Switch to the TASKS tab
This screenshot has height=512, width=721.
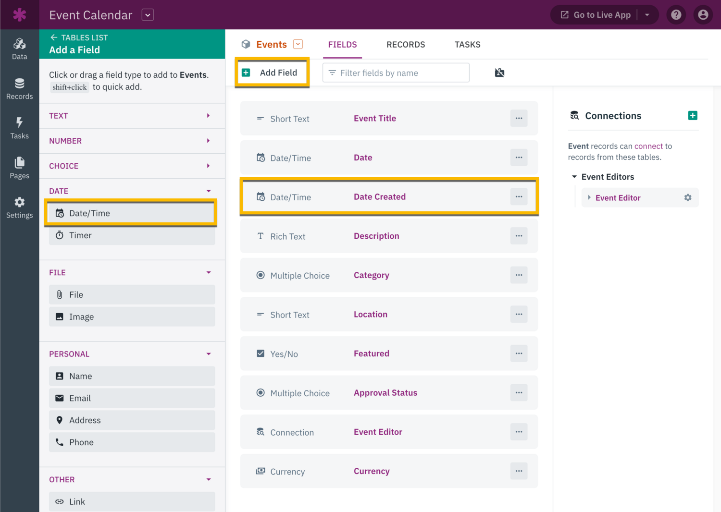[x=467, y=44]
